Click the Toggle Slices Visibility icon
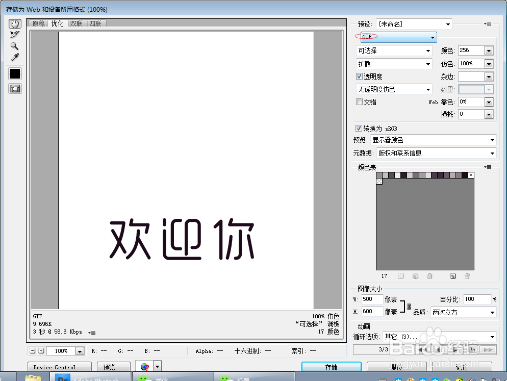507x381 pixels. [14, 88]
